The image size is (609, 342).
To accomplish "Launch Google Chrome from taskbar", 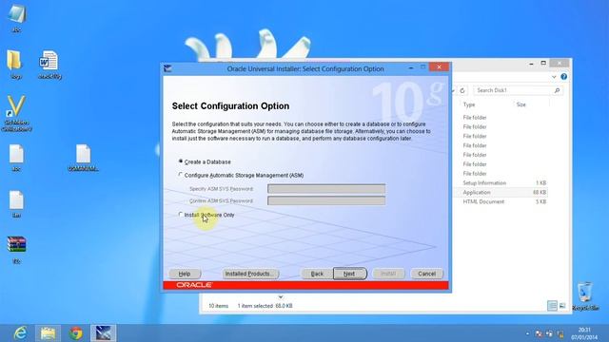I will pyautogui.click(x=76, y=333).
